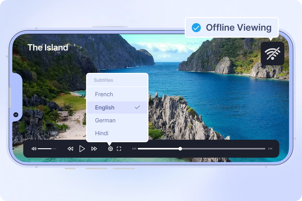
Task: Click the volume slider
Action: pos(47,149)
